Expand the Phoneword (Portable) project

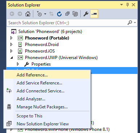pos(12,38)
